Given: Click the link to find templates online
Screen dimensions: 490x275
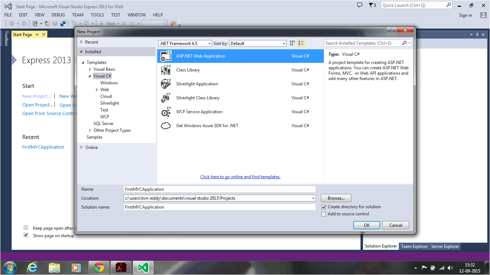Looking at the screenshot, I should tap(240, 176).
